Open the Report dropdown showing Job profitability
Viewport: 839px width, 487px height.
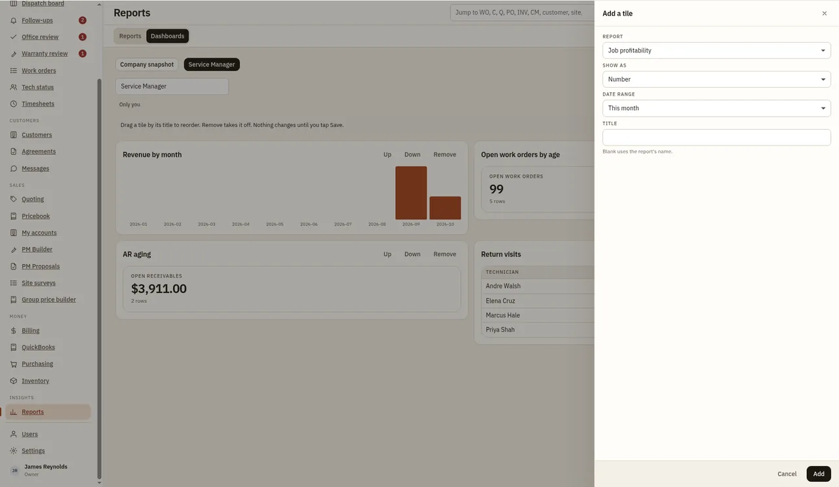coord(716,50)
